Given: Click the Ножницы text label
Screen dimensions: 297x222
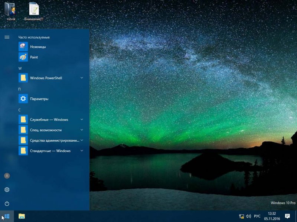Looking at the screenshot, I should 38,47.
